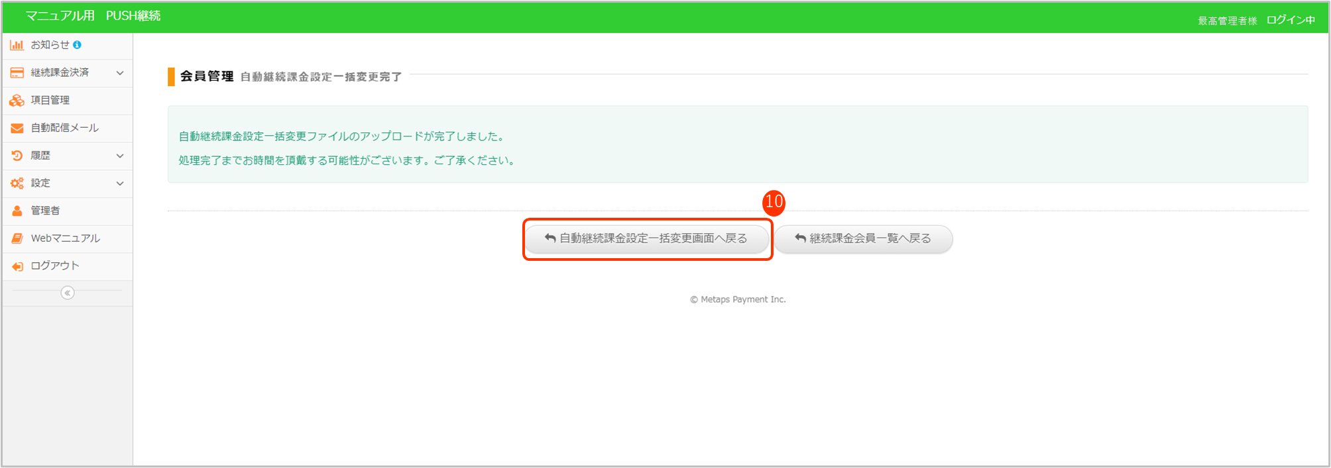Click the gears icon beside 設定

point(17,183)
